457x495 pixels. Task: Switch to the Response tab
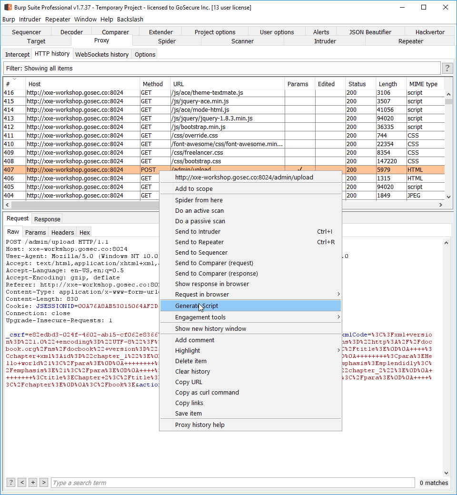click(x=47, y=218)
